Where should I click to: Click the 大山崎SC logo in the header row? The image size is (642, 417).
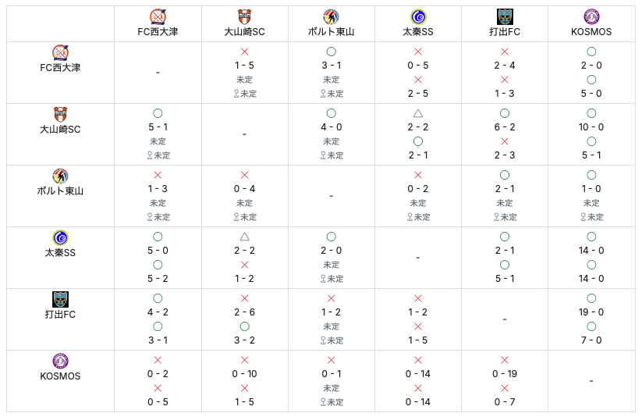coord(244,16)
